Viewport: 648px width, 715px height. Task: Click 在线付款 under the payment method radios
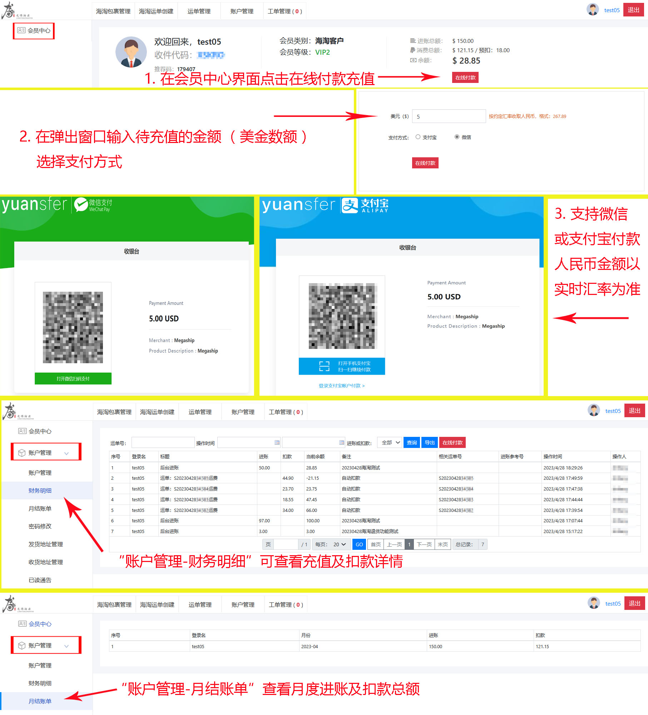425,163
